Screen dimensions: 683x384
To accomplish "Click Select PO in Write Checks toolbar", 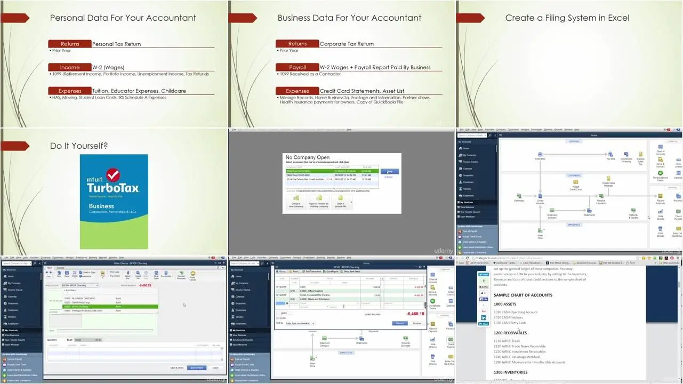I will [138, 274].
